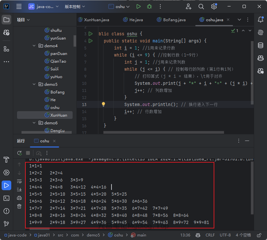Print the console output

(19, 198)
